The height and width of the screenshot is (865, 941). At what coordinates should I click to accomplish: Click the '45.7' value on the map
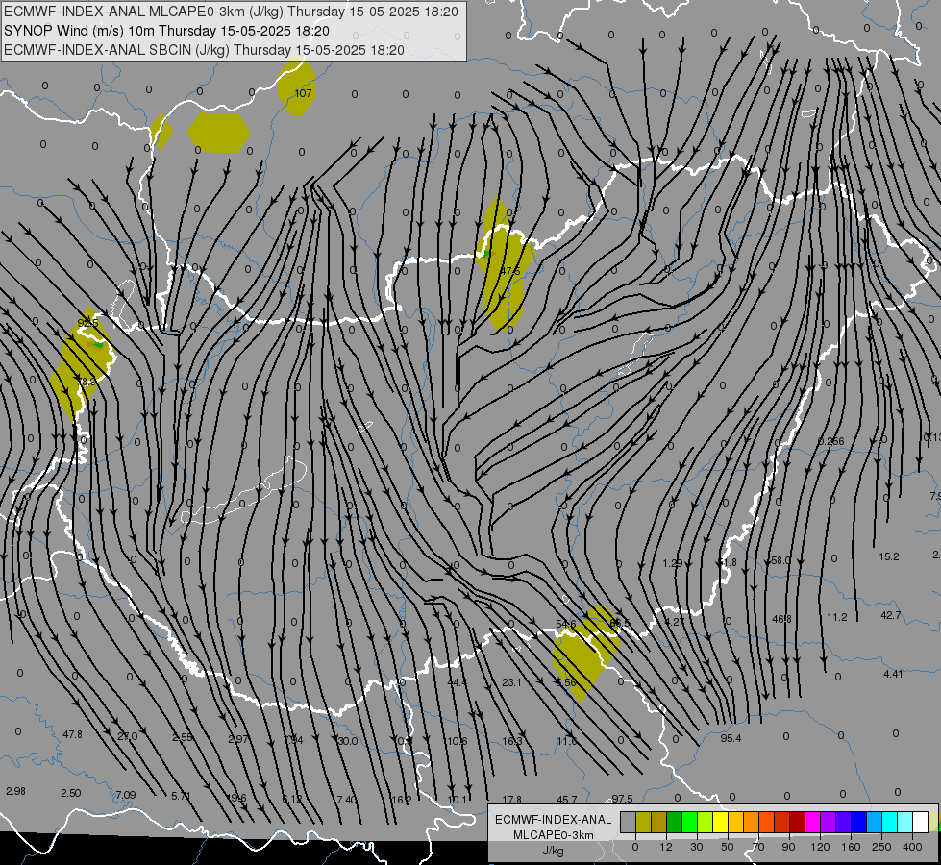(x=567, y=800)
